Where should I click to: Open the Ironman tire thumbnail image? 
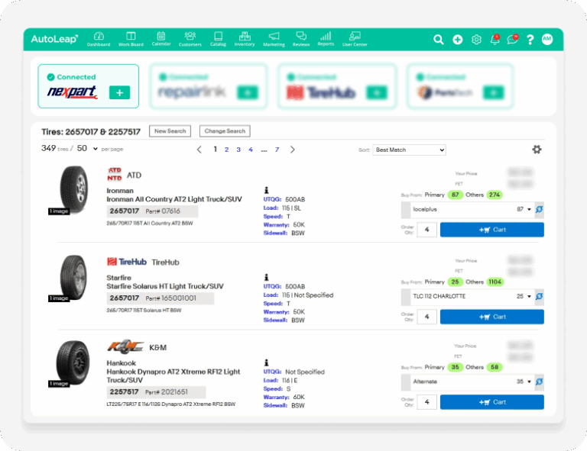tap(73, 189)
